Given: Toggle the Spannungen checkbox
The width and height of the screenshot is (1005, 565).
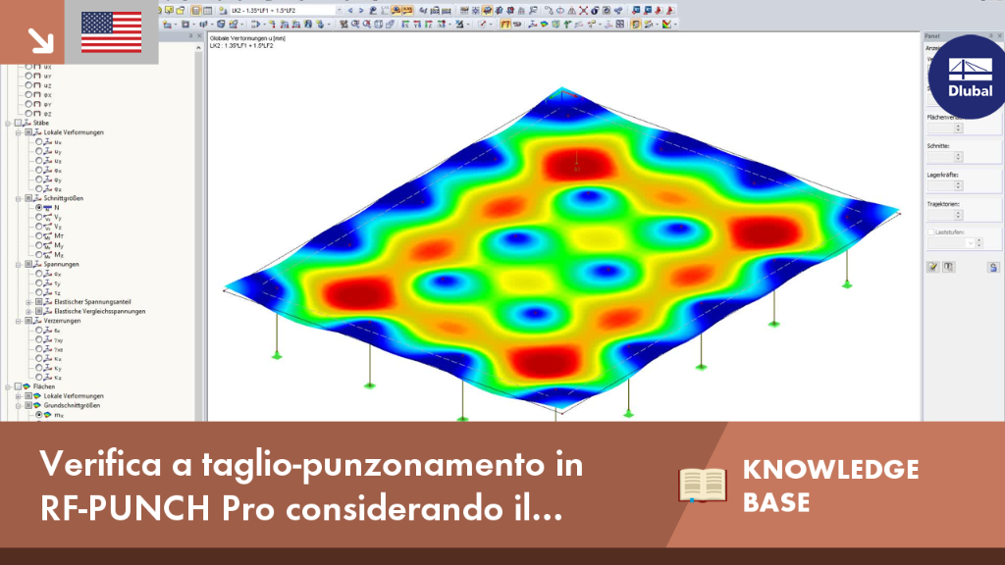Looking at the screenshot, I should point(28,265).
